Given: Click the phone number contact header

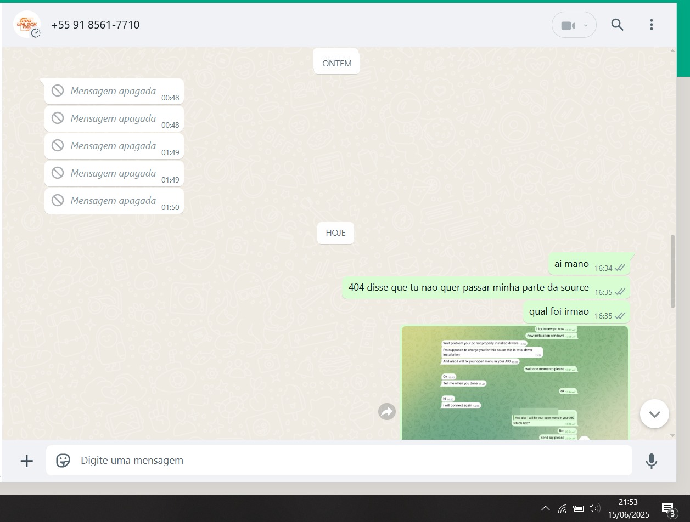Looking at the screenshot, I should [96, 25].
